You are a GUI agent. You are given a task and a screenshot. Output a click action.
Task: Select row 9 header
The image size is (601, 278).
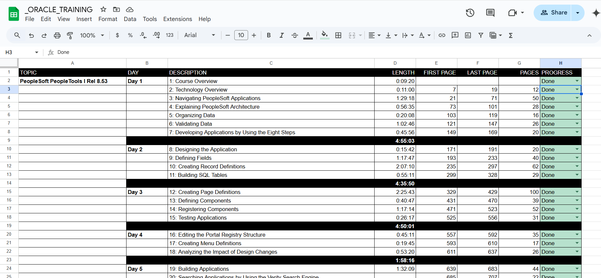click(9, 140)
